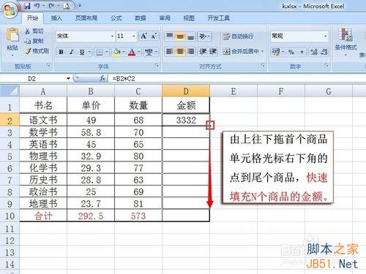Image resolution: width=366 pixels, height=274 pixels.
Task: Click the select-all corner triangle
Action: point(10,91)
